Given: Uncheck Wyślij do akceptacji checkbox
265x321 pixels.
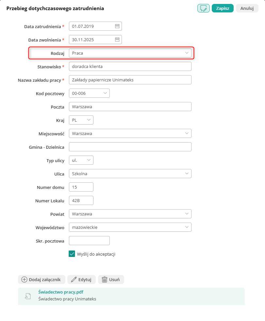Looking at the screenshot, I should tap(72, 254).
